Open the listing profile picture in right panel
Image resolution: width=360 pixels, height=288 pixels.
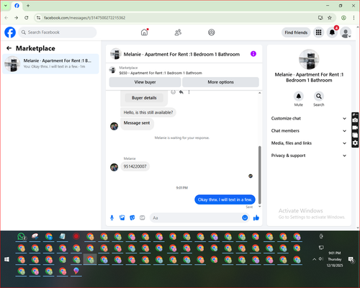309,60
